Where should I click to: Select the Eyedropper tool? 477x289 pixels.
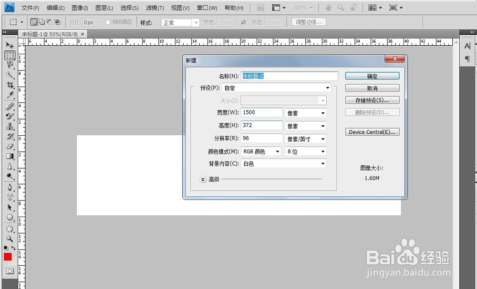point(10,95)
